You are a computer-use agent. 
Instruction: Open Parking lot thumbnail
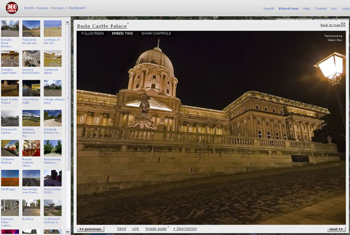click(x=10, y=118)
